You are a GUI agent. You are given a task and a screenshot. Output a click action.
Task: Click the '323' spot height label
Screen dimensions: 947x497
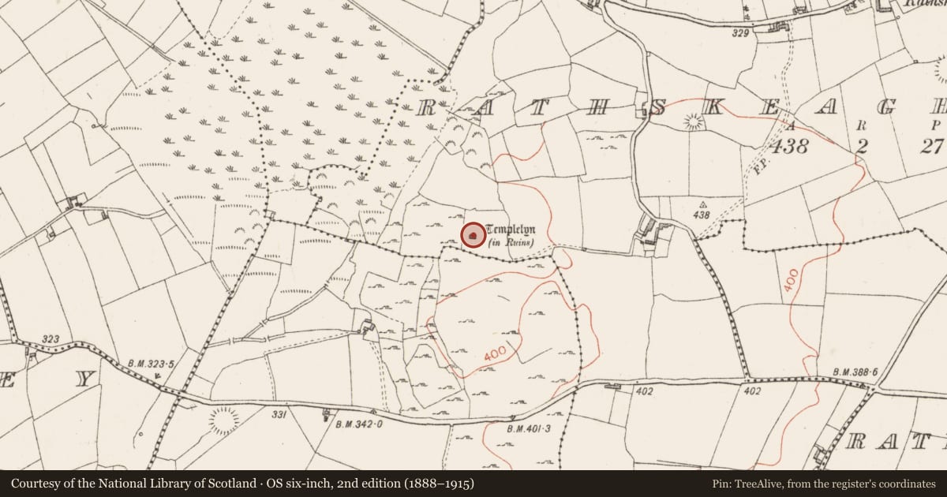coord(51,338)
